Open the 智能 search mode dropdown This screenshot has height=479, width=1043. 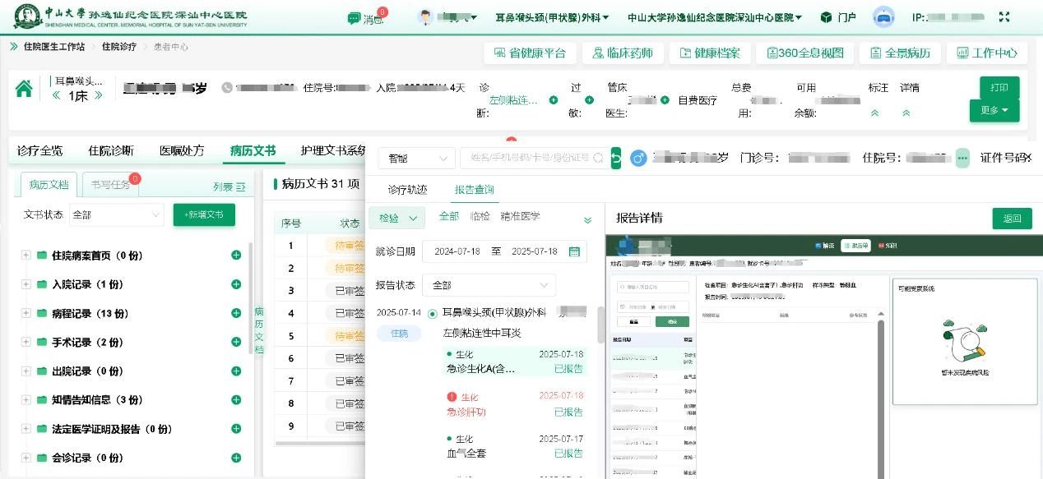tap(415, 157)
